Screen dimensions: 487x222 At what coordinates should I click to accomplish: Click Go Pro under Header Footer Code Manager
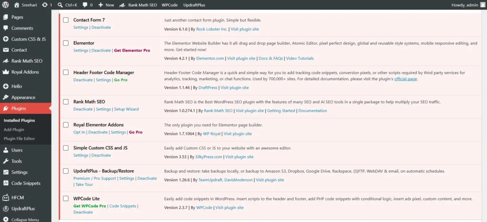(121, 80)
